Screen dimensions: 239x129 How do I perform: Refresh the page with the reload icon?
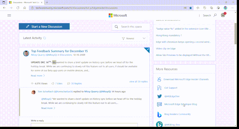(x=18, y=8)
